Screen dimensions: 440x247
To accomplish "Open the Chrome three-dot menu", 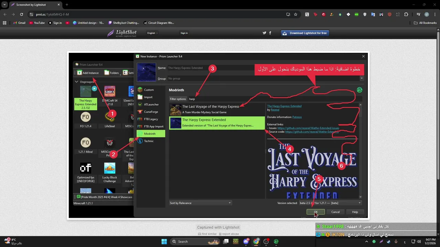I will [434, 14].
